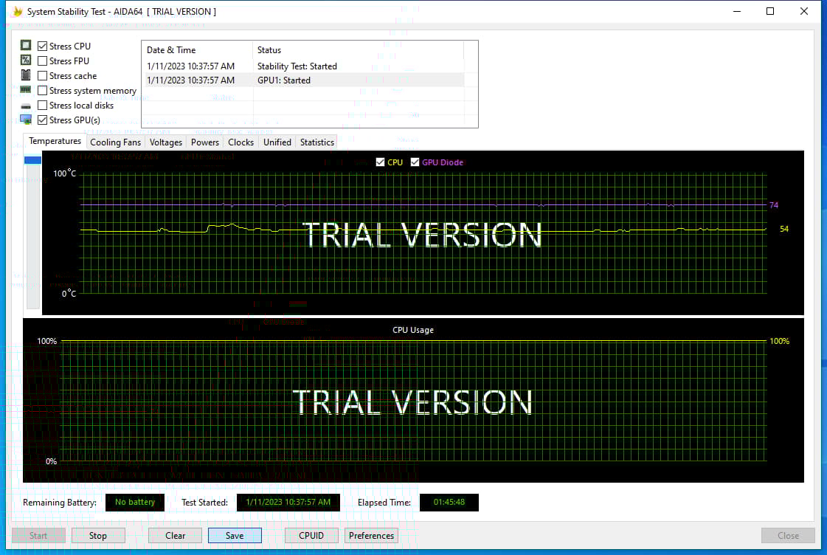Click the AIDA64 flame icon in title bar
This screenshot has width=827, height=555.
point(18,12)
